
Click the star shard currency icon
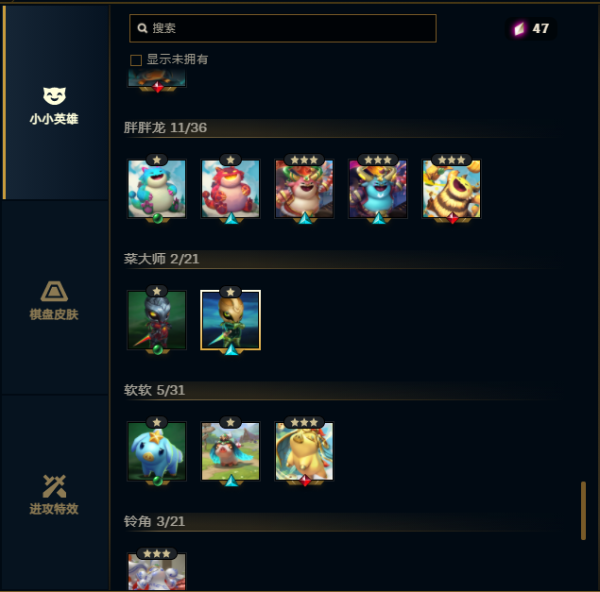tap(520, 28)
